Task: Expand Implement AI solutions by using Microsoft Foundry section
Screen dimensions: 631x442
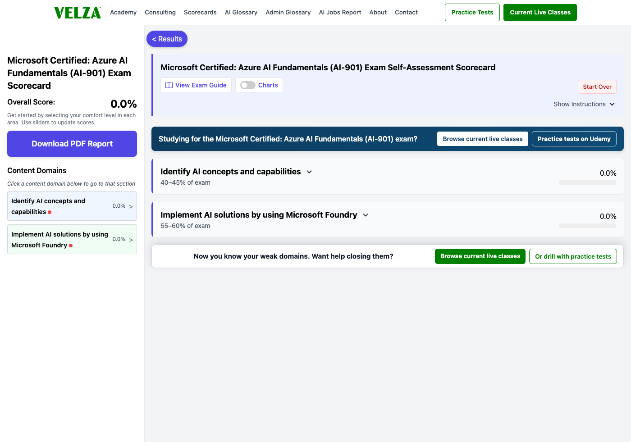Action: (x=366, y=215)
